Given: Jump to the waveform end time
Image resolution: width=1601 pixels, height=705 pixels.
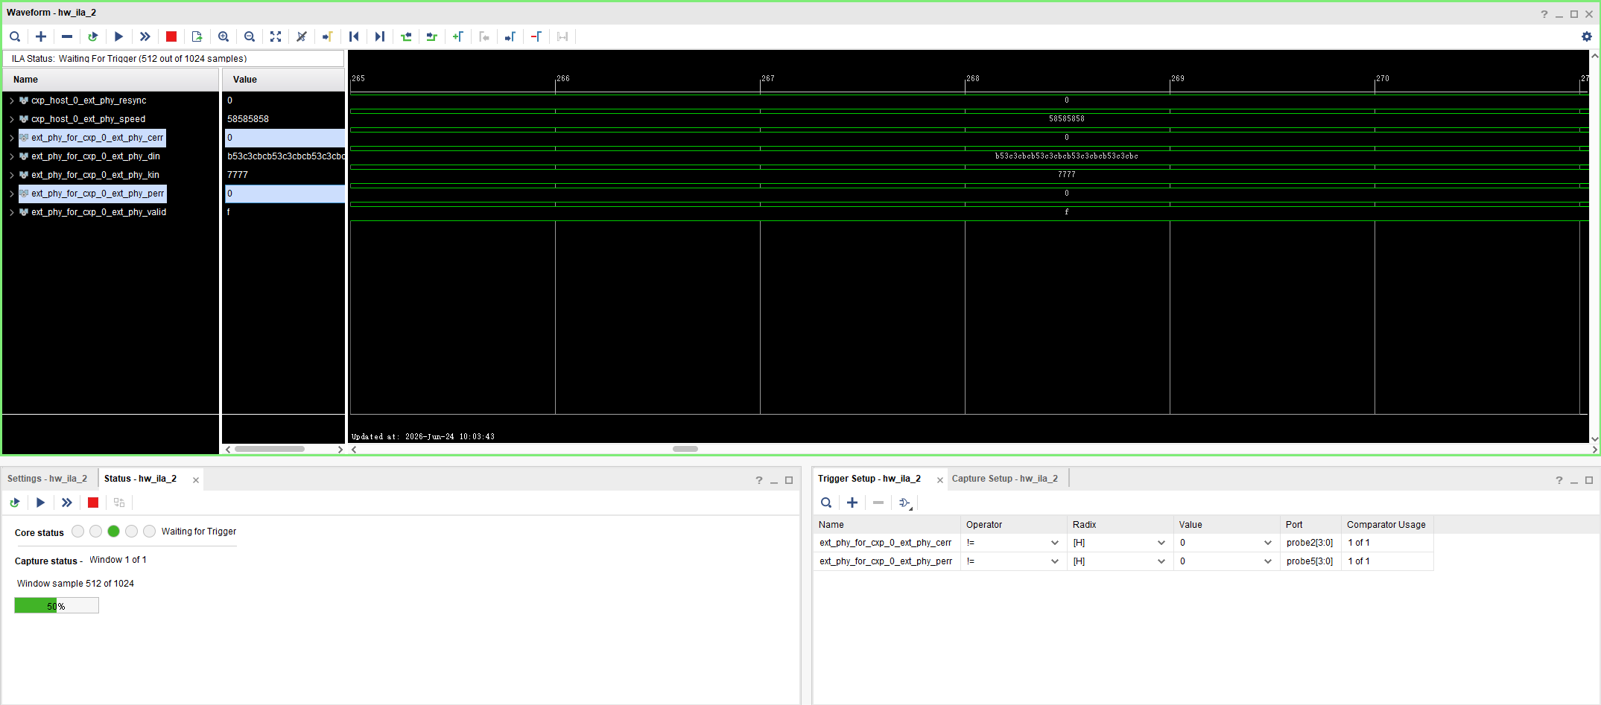Looking at the screenshot, I should (380, 36).
